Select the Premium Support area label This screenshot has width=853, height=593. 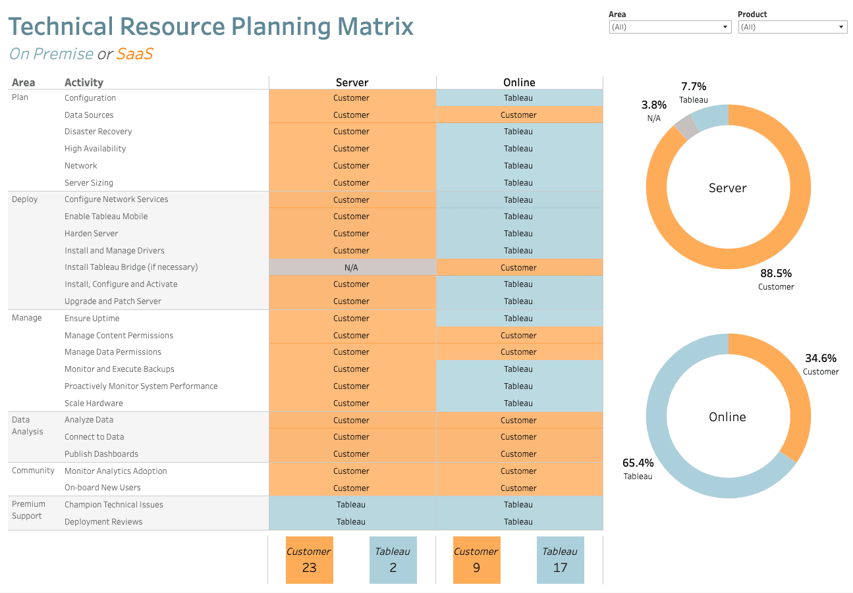pyautogui.click(x=29, y=510)
